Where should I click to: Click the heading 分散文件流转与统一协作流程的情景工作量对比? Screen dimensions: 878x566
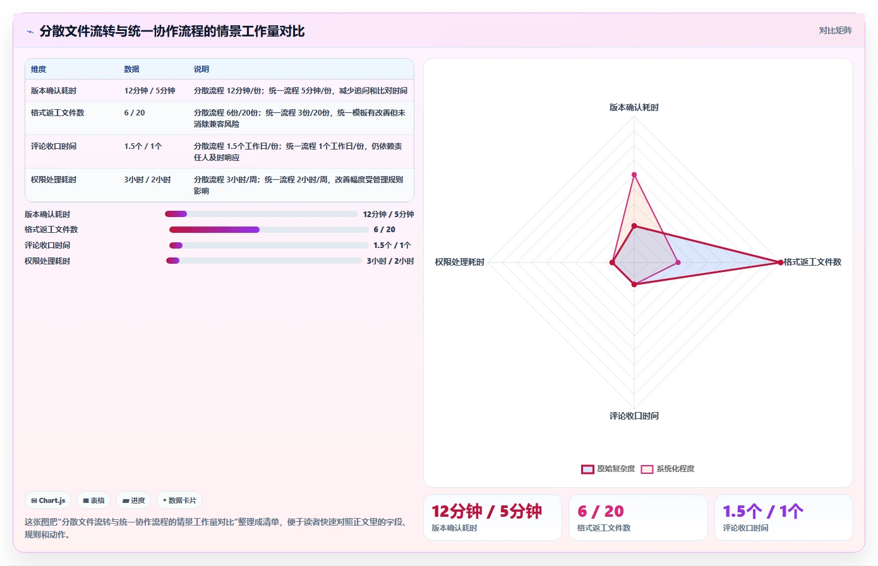tap(172, 32)
